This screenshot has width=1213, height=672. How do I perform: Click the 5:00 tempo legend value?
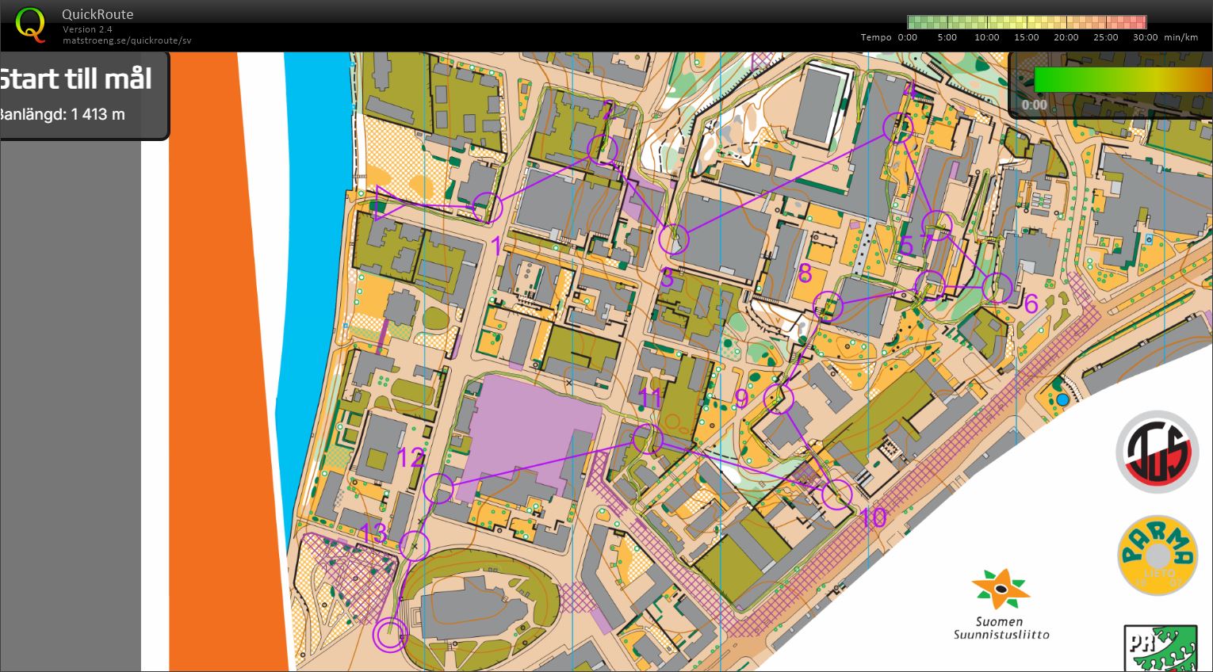(947, 37)
